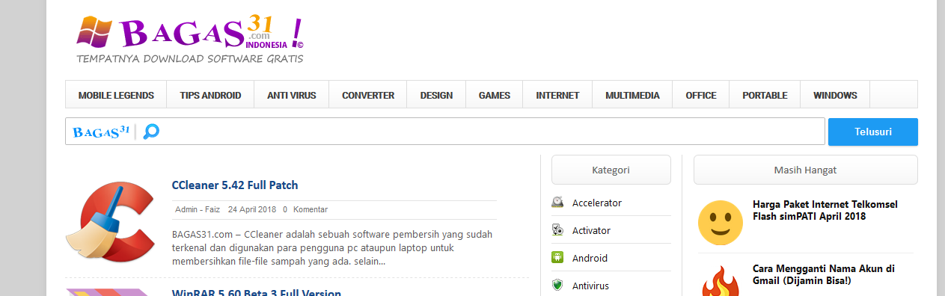Click the CCleaner broom icon thumbnail

click(x=110, y=223)
